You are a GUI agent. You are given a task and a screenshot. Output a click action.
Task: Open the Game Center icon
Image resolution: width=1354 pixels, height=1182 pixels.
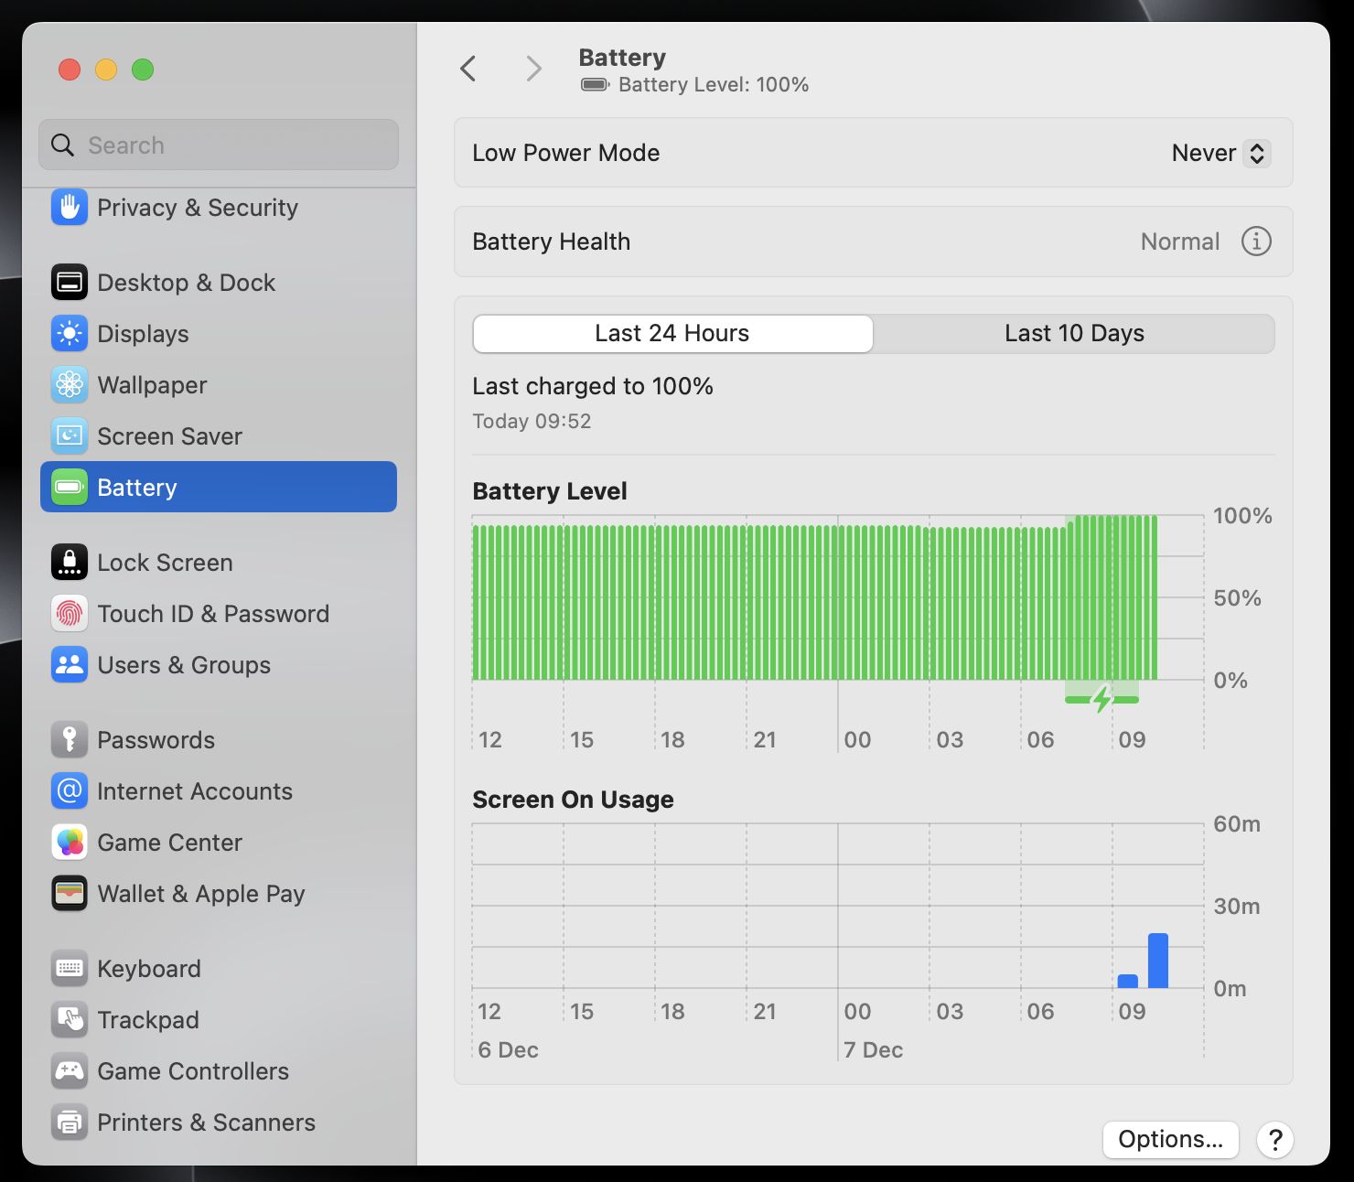click(70, 843)
